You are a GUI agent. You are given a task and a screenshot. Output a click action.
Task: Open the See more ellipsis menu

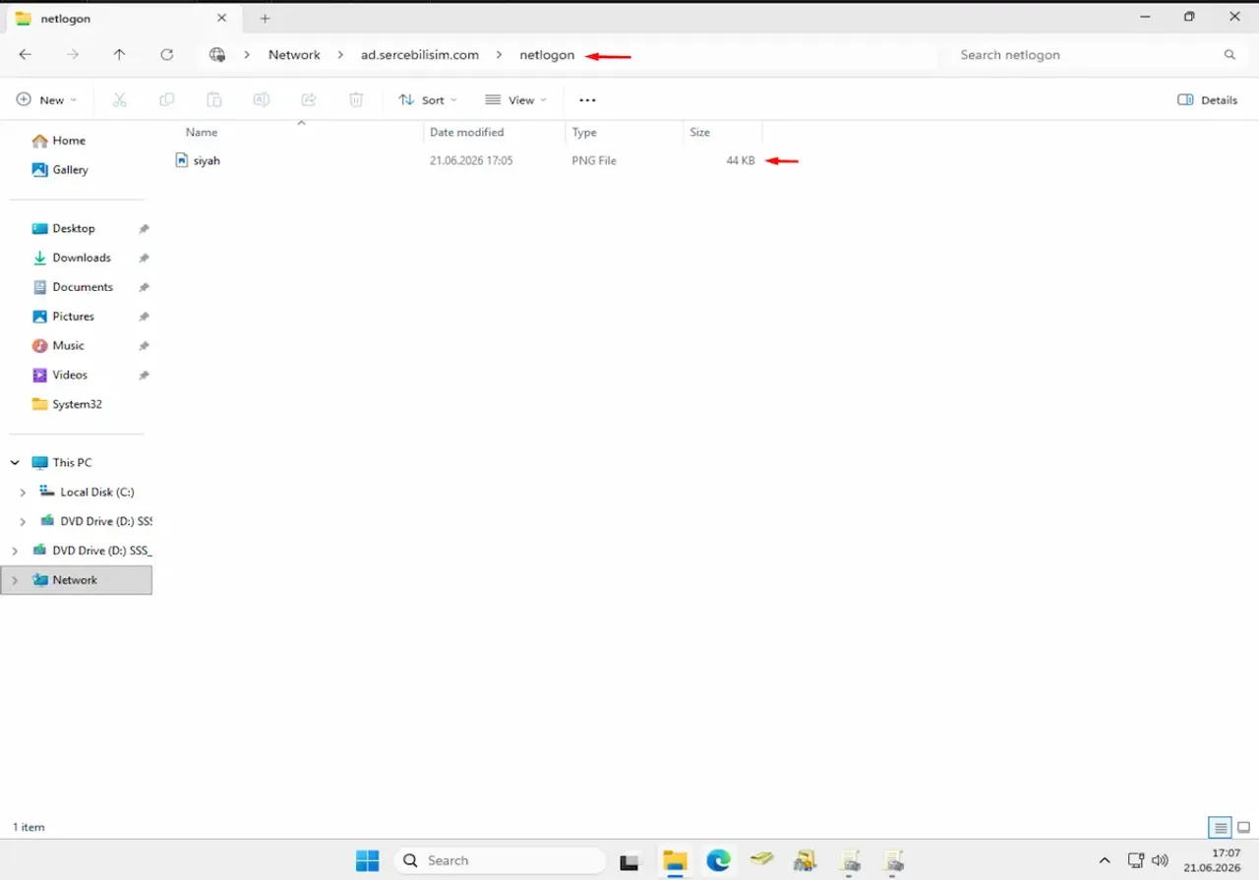pos(587,99)
